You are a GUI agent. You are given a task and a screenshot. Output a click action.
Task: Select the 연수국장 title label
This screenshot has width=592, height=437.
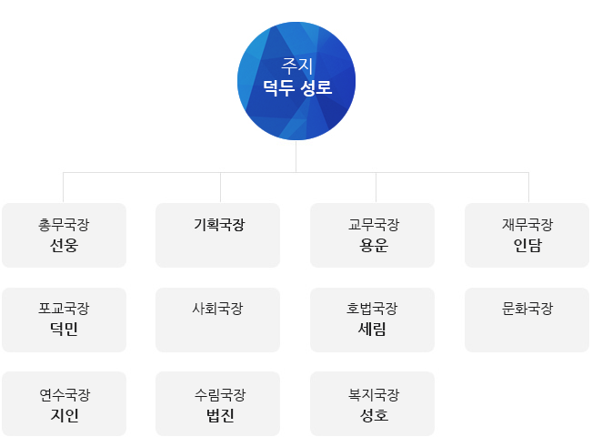[64, 394]
